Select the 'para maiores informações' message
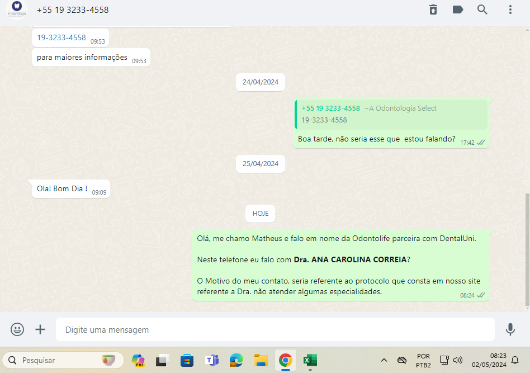 [91, 58]
